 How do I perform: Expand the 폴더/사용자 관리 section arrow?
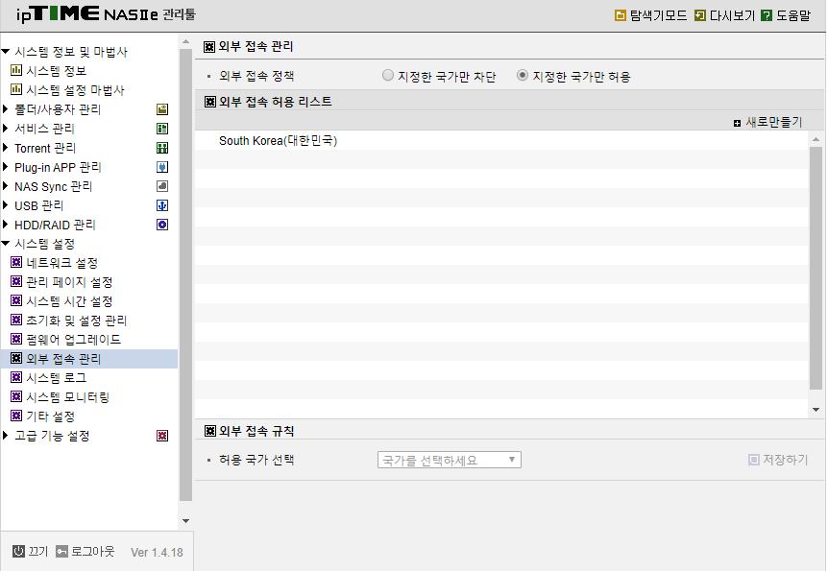pos(5,109)
